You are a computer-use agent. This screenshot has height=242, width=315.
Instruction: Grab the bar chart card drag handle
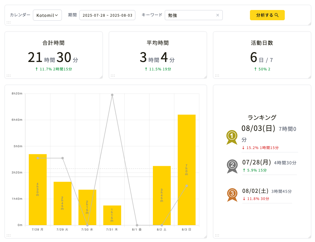tap(8, 235)
